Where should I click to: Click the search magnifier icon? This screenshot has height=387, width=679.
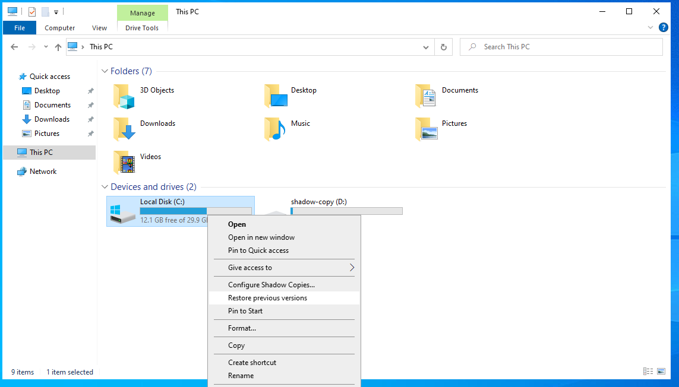click(x=472, y=47)
